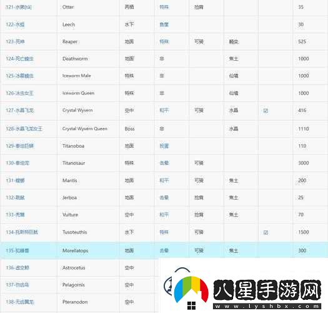The image size is (328, 313).
Task: Open the 131 link for Mantis
Action: coord(15,180)
